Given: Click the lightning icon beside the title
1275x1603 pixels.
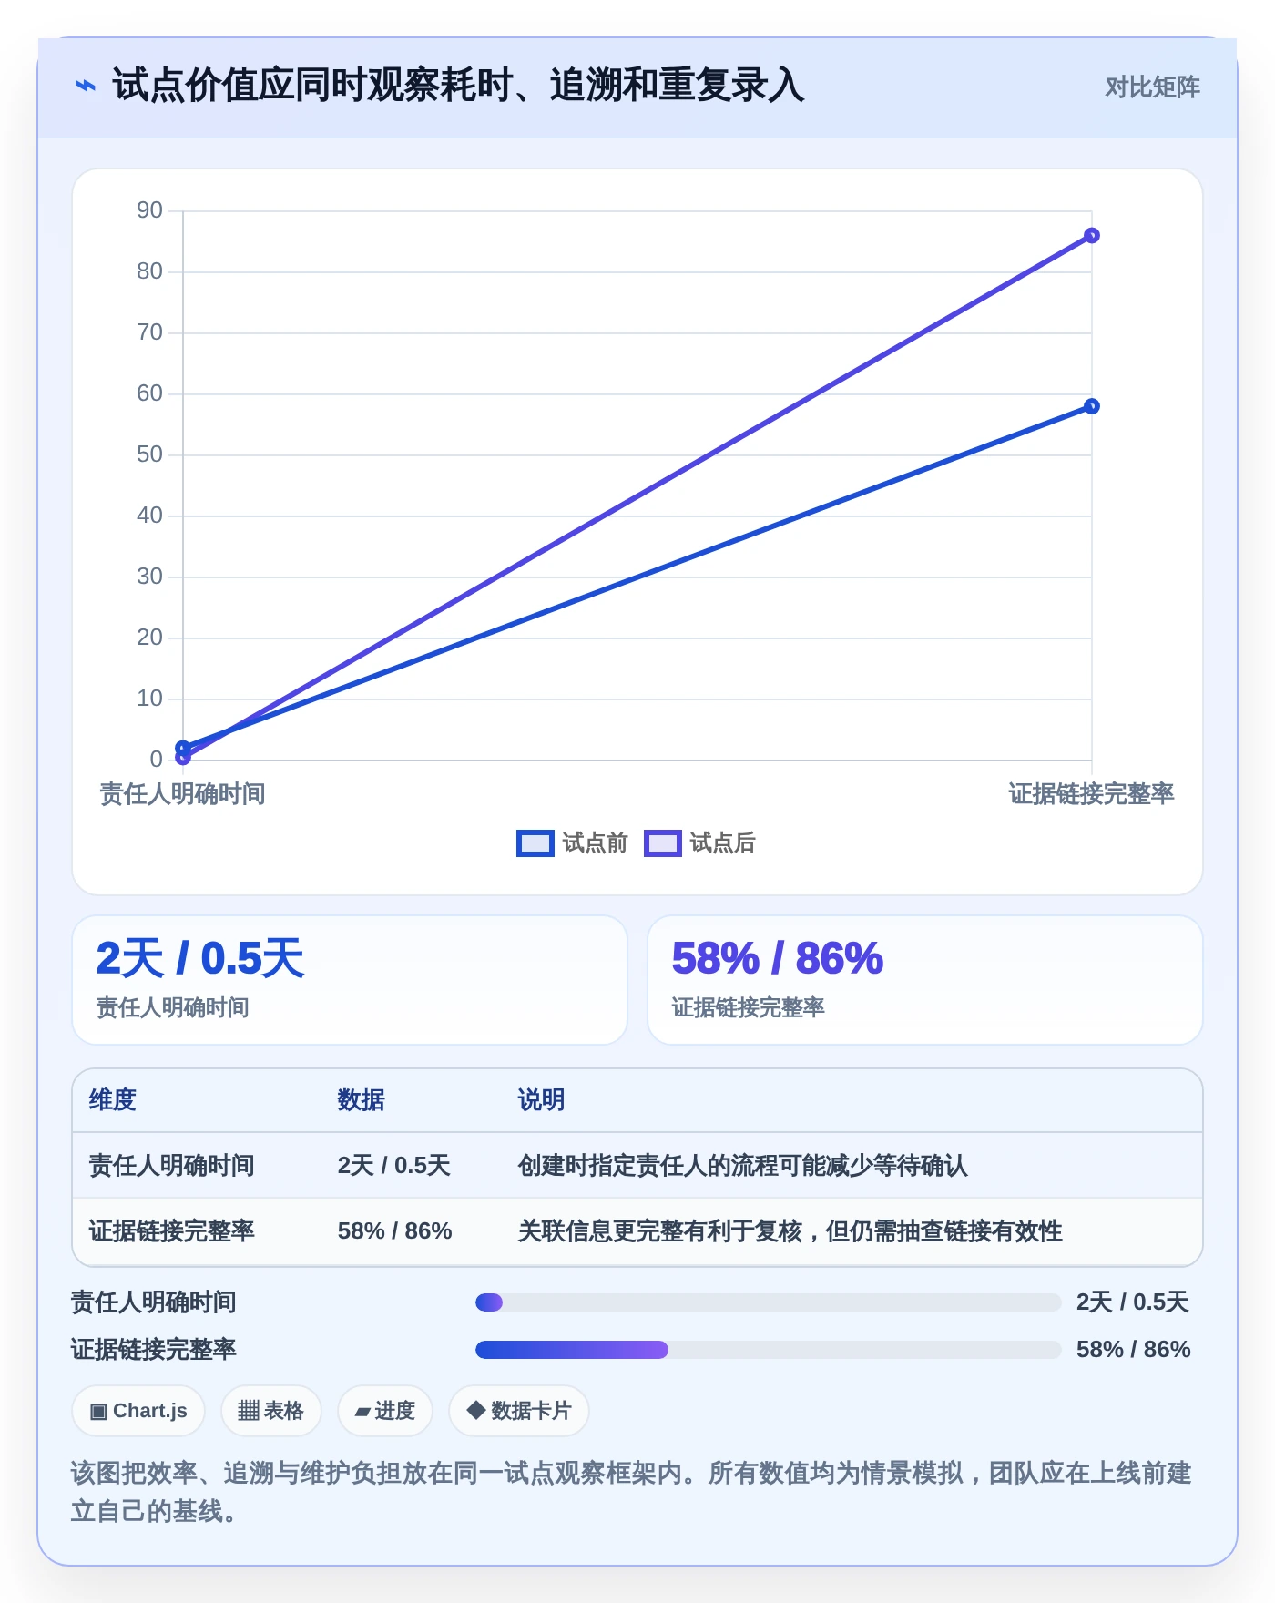Looking at the screenshot, I should (x=85, y=87).
